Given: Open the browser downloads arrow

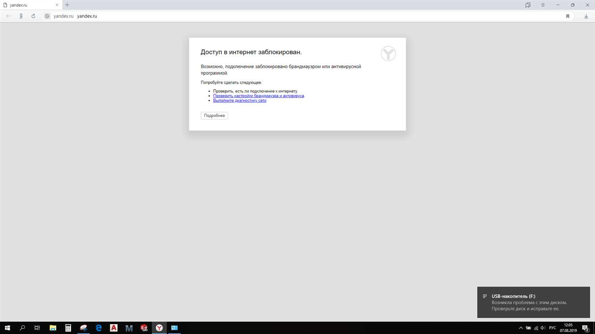Looking at the screenshot, I should 586,16.
